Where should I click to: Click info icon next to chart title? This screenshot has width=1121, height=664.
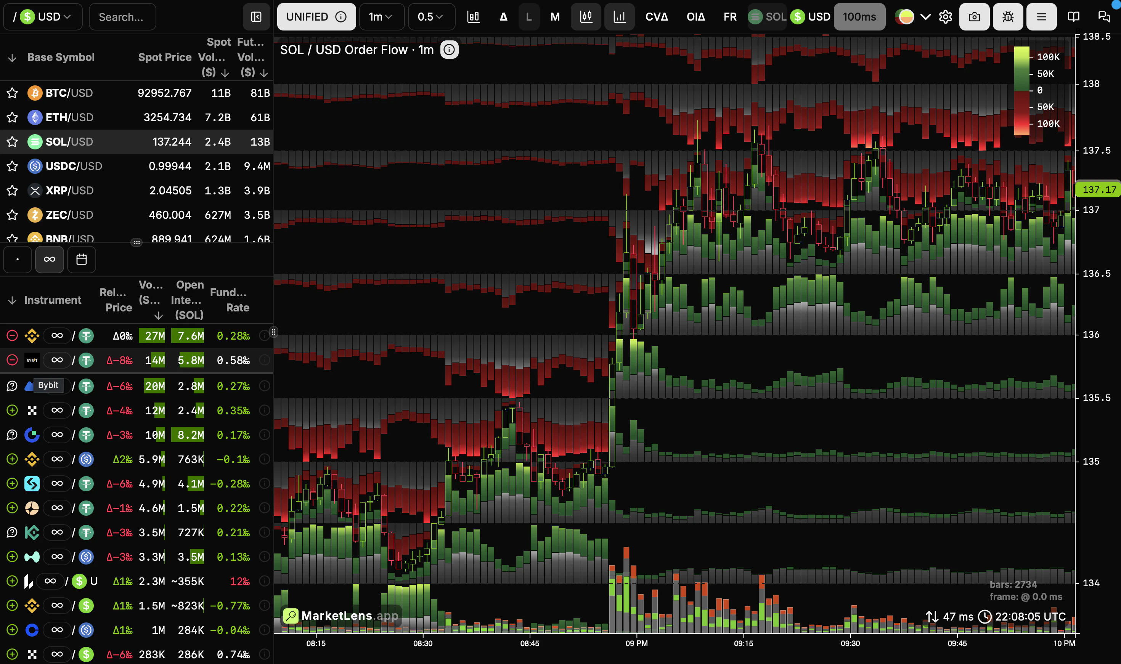click(x=449, y=50)
